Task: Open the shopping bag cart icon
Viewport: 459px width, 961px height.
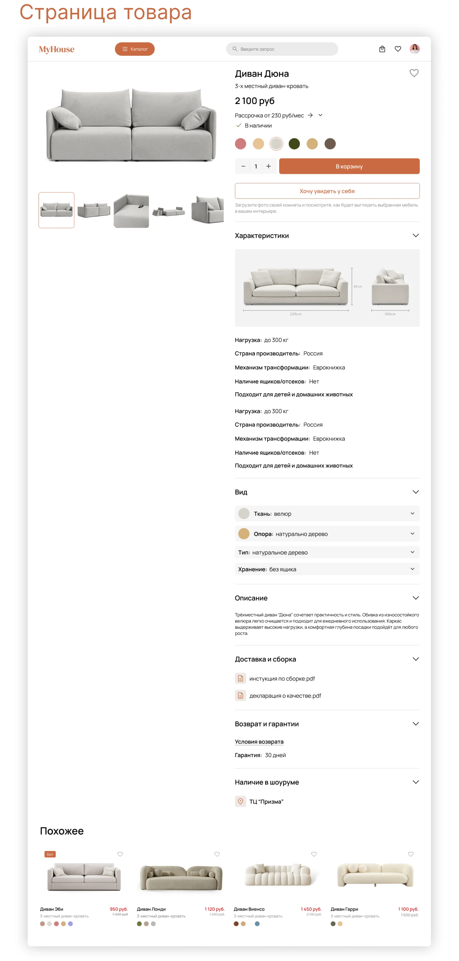Action: coord(382,49)
